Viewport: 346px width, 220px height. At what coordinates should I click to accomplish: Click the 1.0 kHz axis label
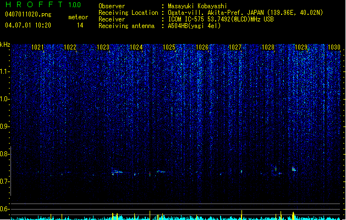coord(5,99)
